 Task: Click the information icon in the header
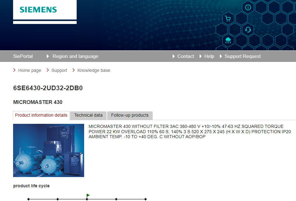point(248,7)
